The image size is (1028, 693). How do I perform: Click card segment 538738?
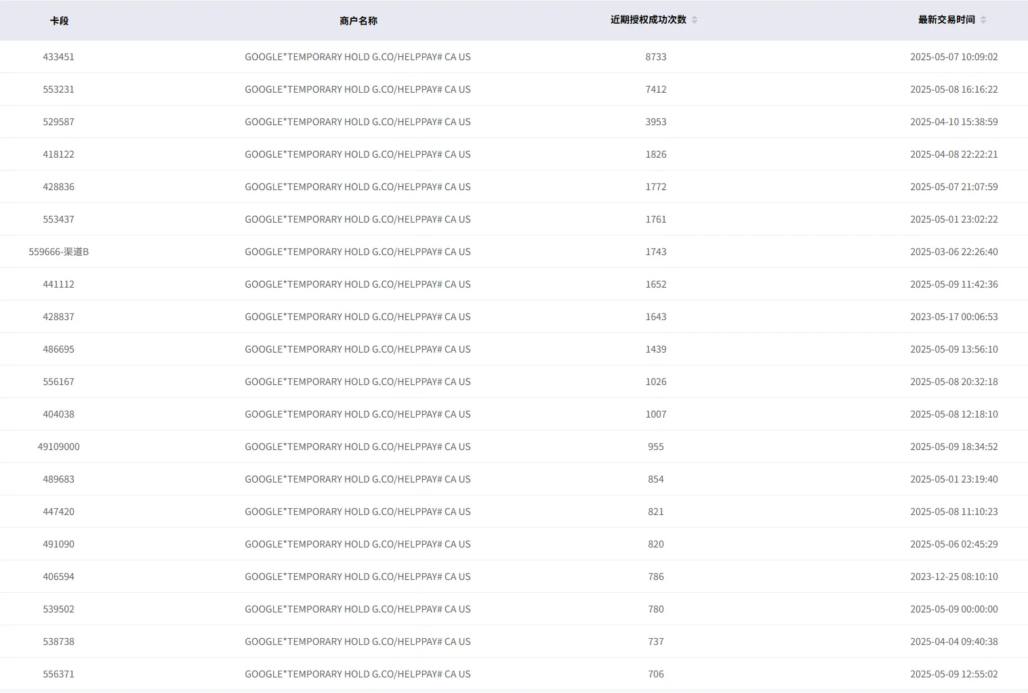[x=59, y=642]
